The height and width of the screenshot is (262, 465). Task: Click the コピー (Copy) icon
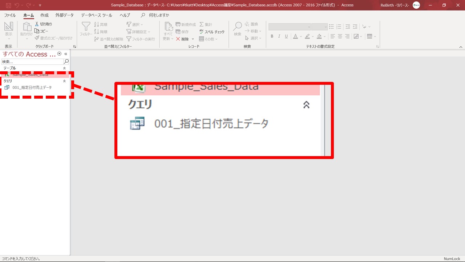tap(37, 31)
